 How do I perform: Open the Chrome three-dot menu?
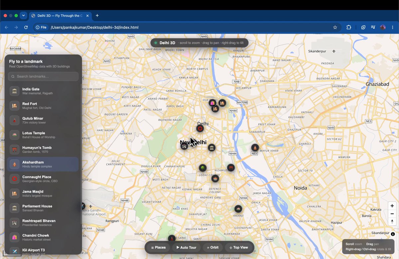[x=393, y=27]
